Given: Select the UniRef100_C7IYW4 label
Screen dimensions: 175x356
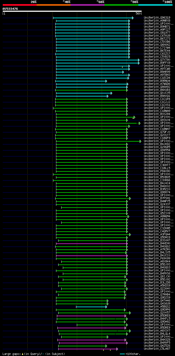Looking at the screenshot, I should tap(157, 48).
